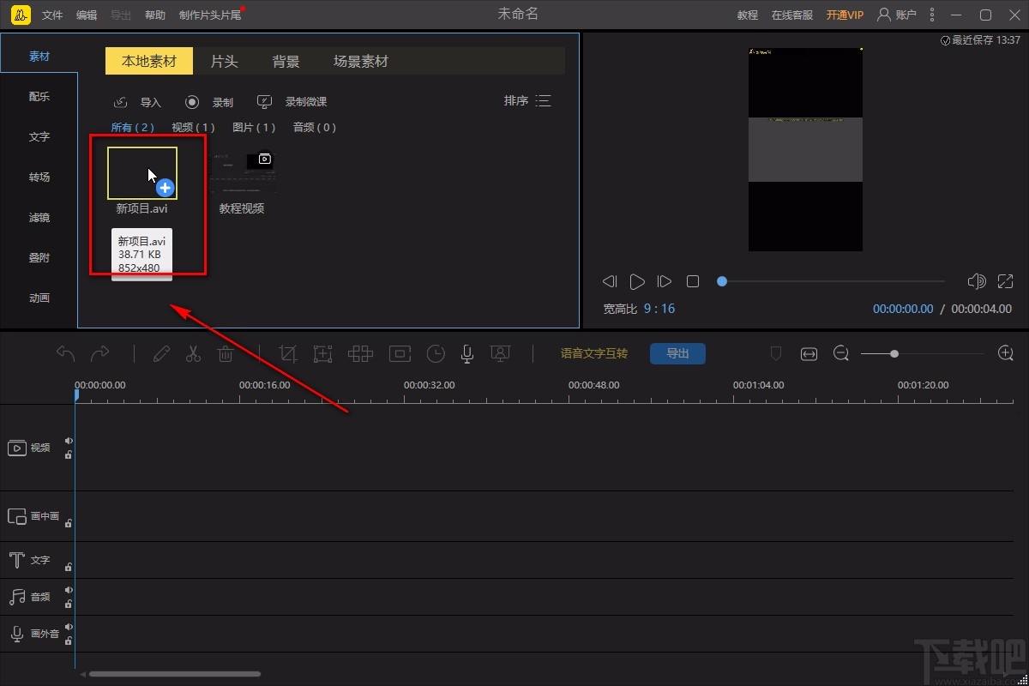
Task: Select the 教程视频 thumbnail
Action: (x=243, y=173)
